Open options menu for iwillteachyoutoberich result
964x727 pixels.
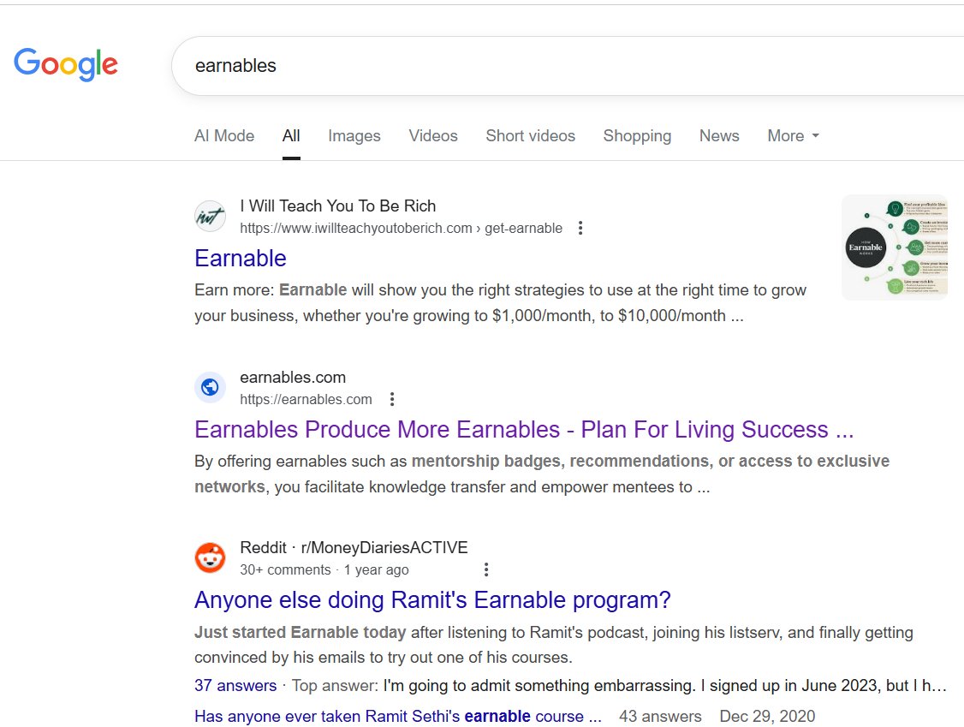tap(580, 228)
